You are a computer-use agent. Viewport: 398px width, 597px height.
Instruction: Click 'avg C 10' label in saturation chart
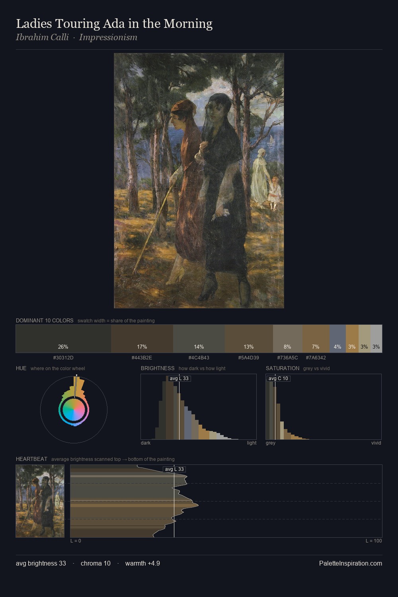pos(278,378)
